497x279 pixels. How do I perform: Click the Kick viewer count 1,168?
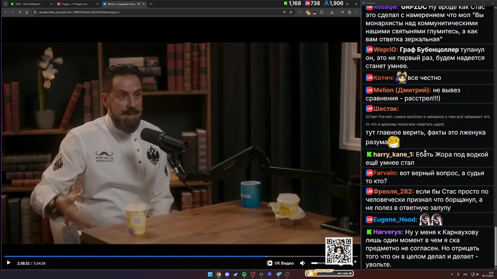[x=292, y=3]
